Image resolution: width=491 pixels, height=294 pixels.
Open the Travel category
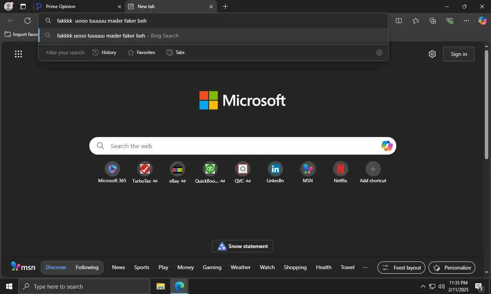(348, 267)
